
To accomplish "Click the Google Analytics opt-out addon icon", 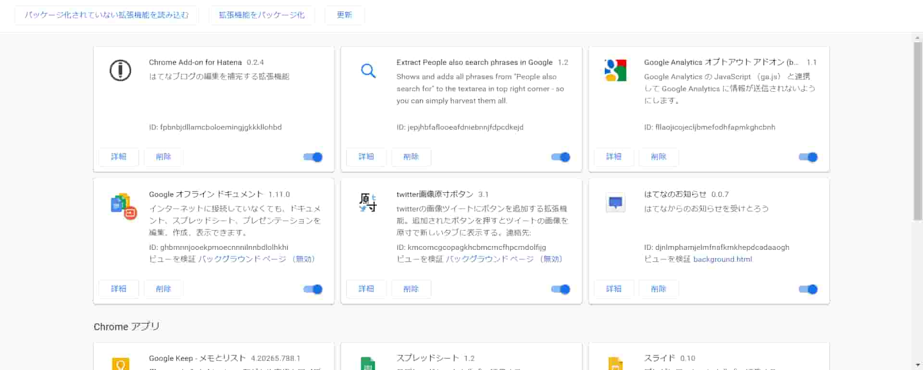I will (616, 71).
